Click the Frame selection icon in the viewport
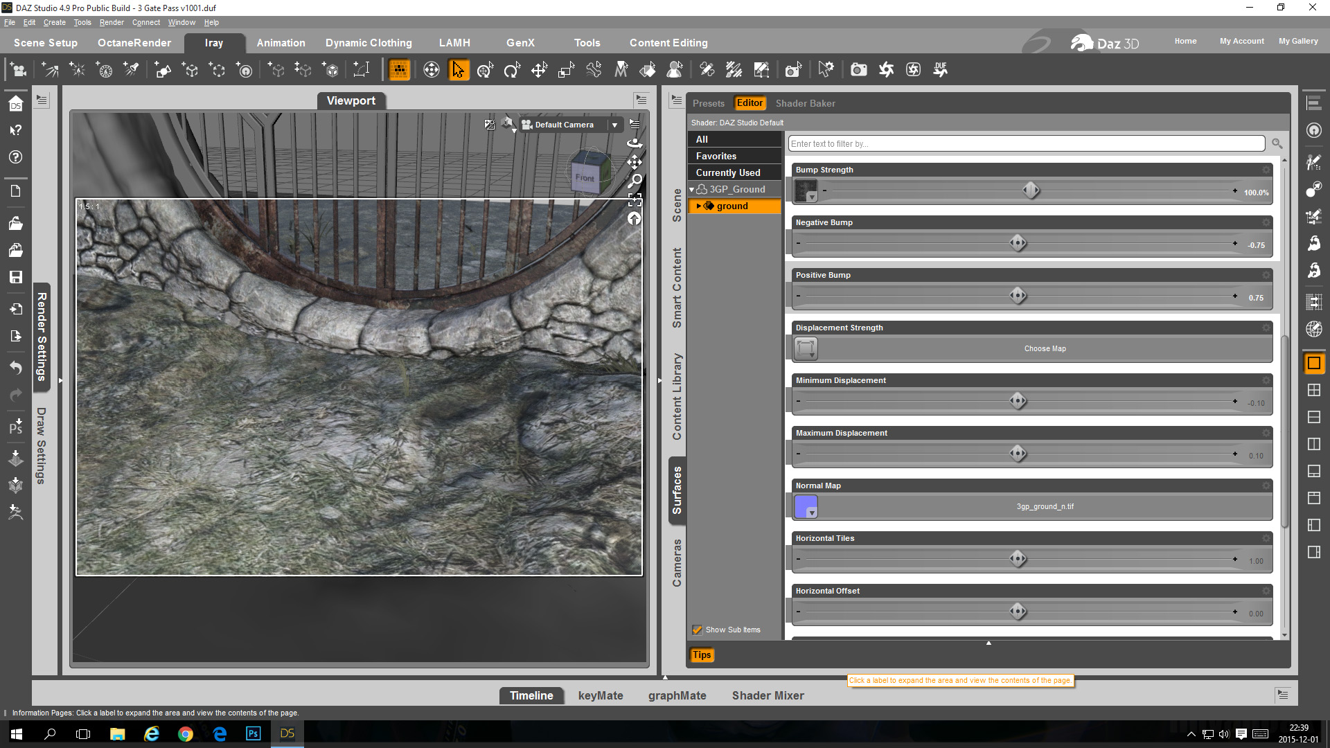The image size is (1330, 748). [635, 200]
